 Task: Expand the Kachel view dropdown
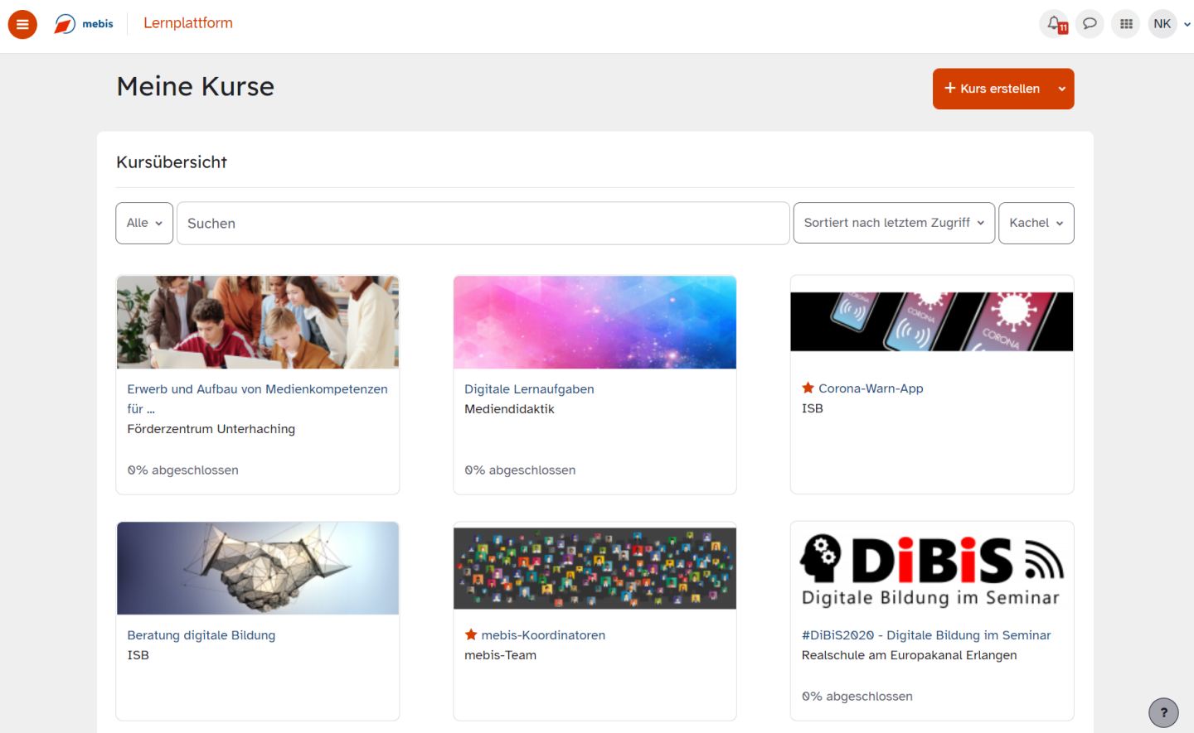point(1036,223)
